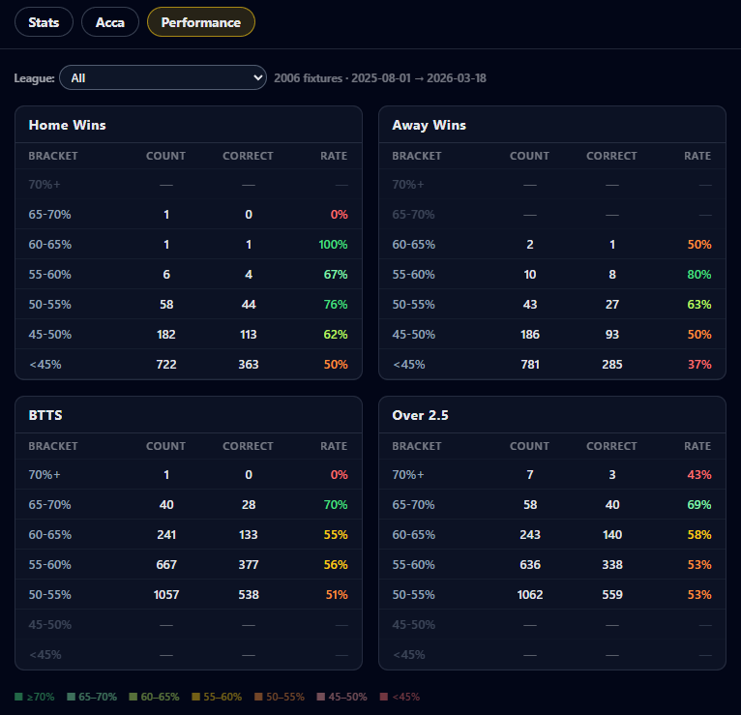Click the 80% rate in Away Wins

698,275
